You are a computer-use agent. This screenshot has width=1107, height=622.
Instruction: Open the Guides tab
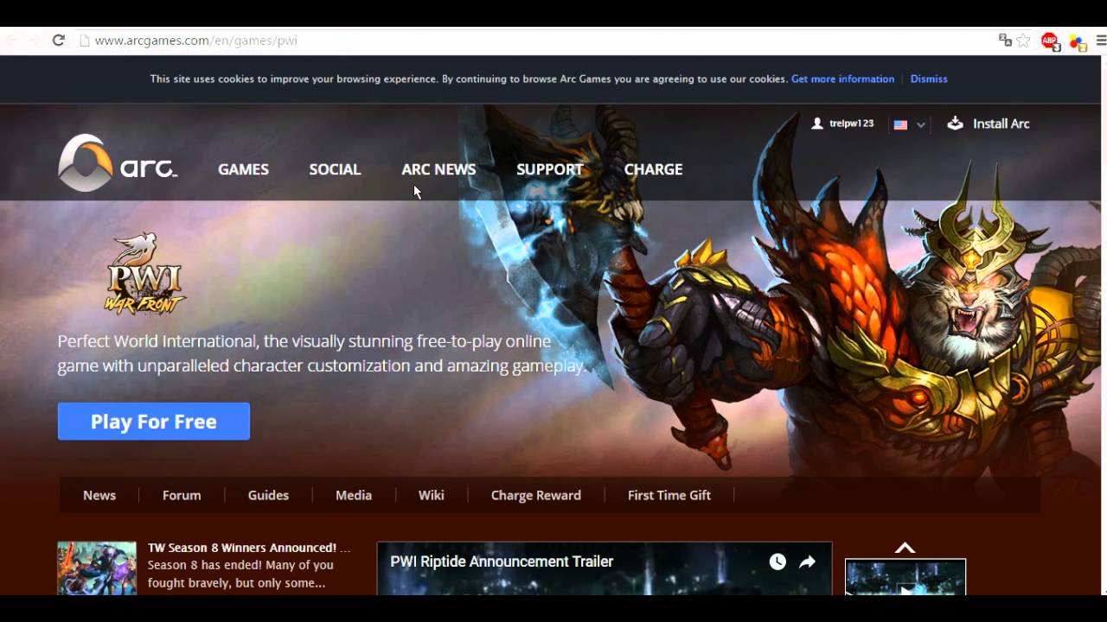coord(268,495)
